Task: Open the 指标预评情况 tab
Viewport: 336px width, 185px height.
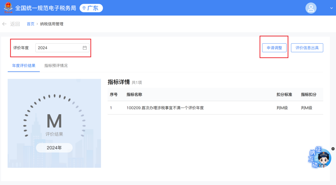Action: pos(56,66)
